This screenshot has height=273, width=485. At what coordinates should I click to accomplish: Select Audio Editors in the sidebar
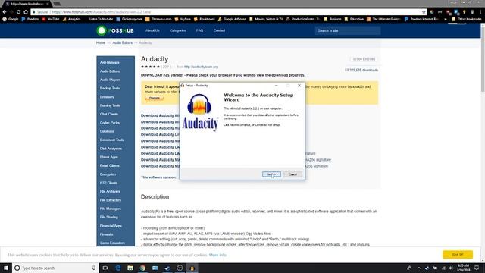point(110,71)
